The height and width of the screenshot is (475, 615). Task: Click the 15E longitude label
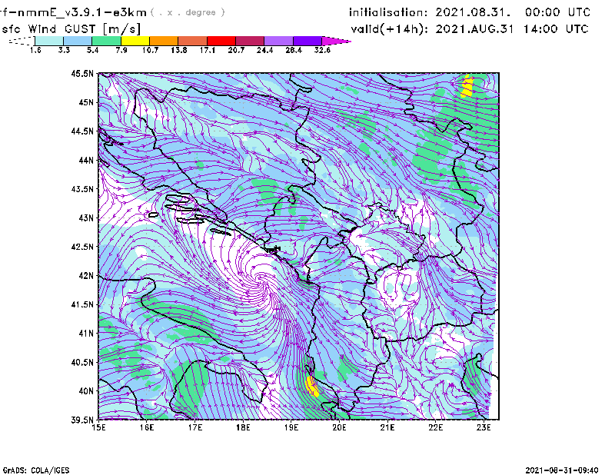coord(98,427)
